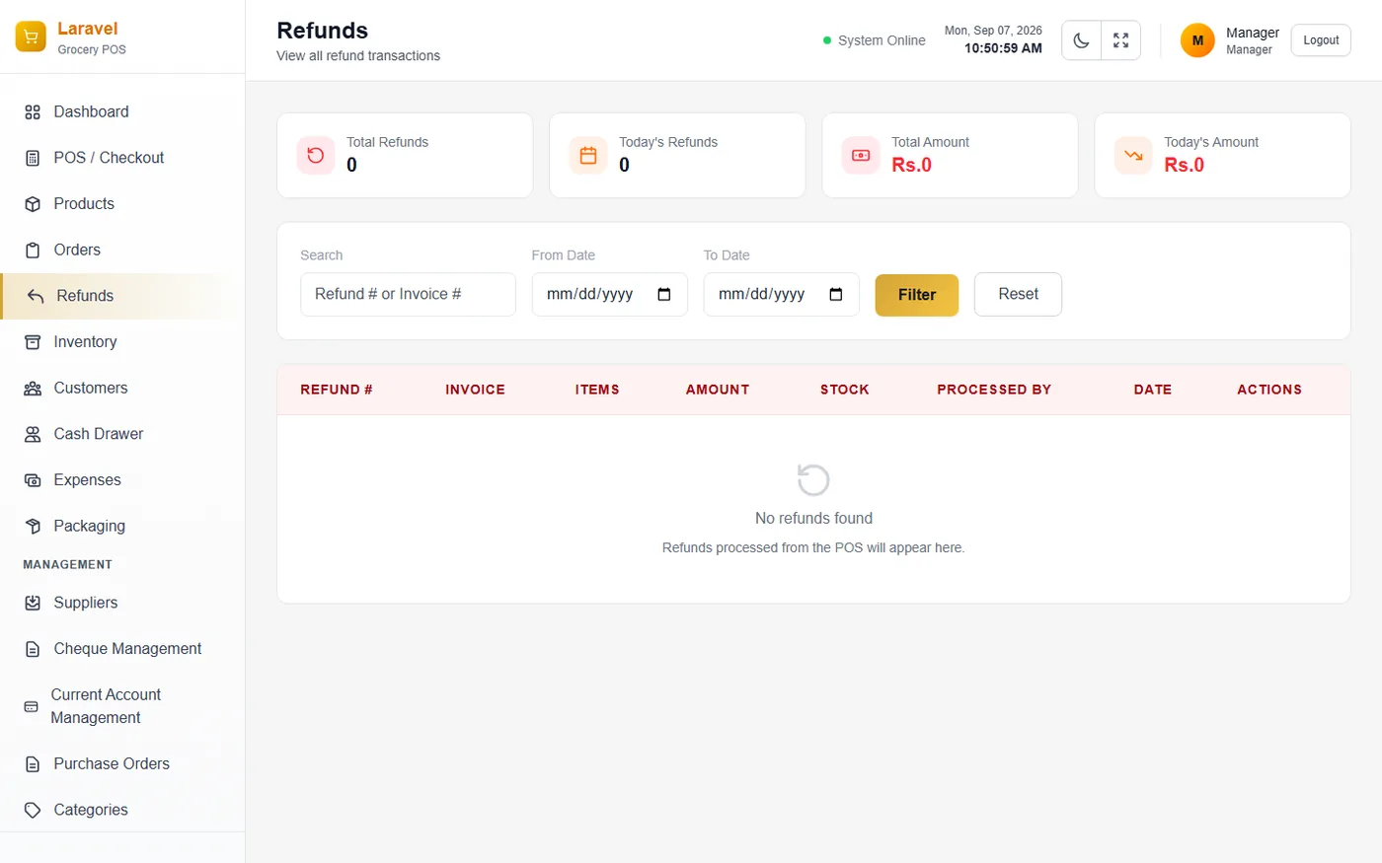
Task: Click the Categories tag icon
Action: point(33,810)
